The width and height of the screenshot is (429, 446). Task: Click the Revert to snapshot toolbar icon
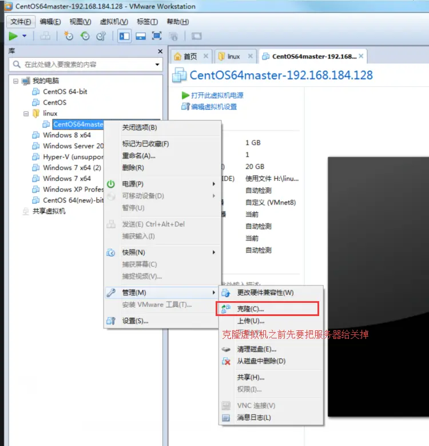(x=85, y=36)
